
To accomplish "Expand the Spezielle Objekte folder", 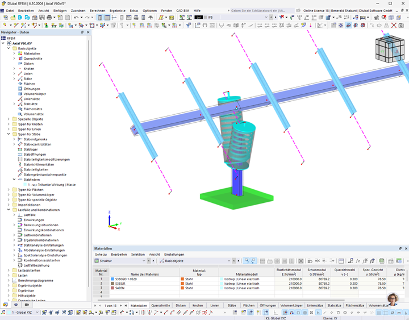I will coord(9,119).
